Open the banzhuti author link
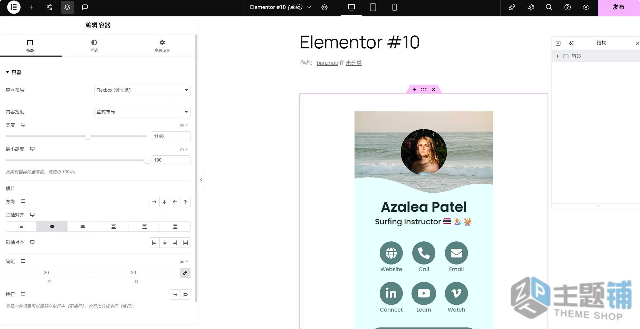 point(327,63)
